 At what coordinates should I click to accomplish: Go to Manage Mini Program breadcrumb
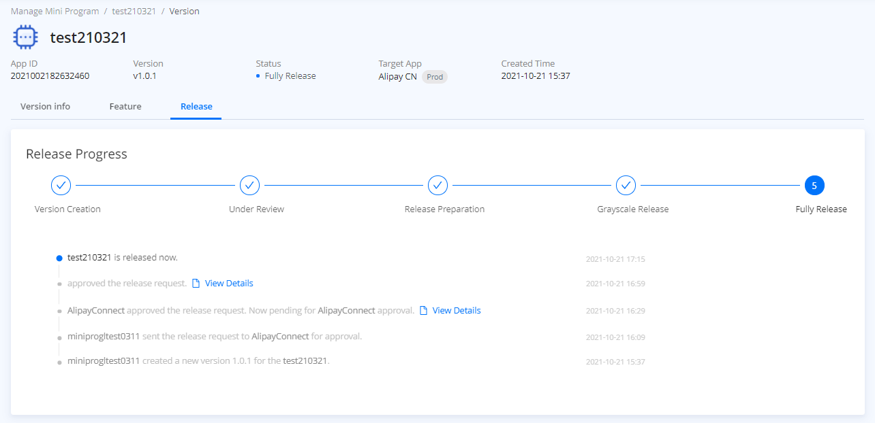[x=55, y=12]
